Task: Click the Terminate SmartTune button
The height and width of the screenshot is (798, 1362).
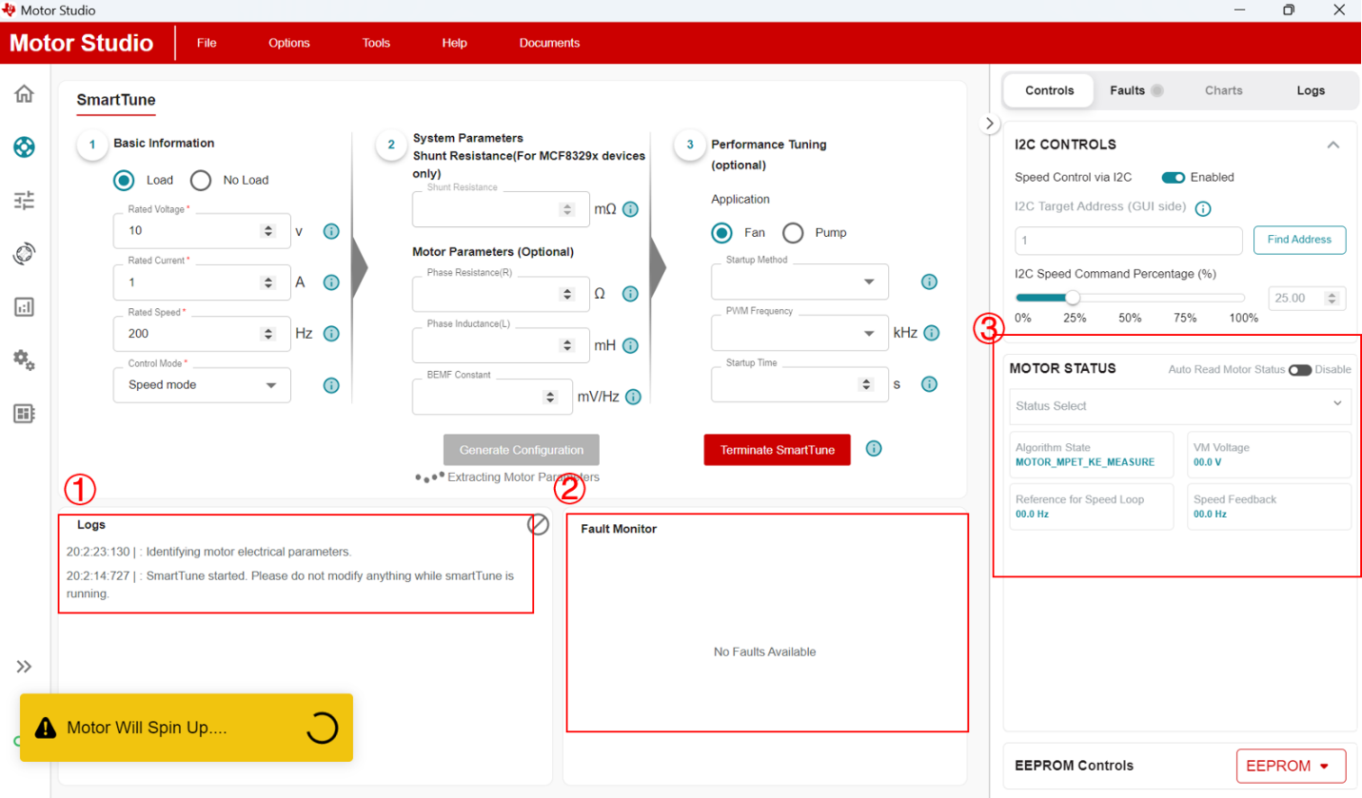Action: 776,450
